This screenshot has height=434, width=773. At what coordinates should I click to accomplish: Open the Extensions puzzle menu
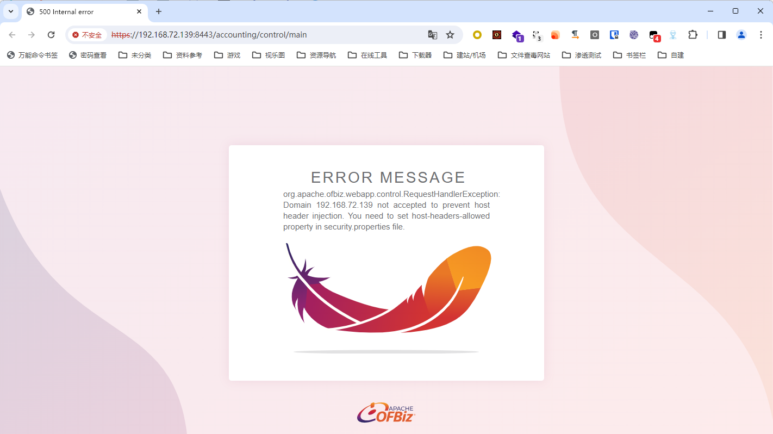[x=693, y=35]
